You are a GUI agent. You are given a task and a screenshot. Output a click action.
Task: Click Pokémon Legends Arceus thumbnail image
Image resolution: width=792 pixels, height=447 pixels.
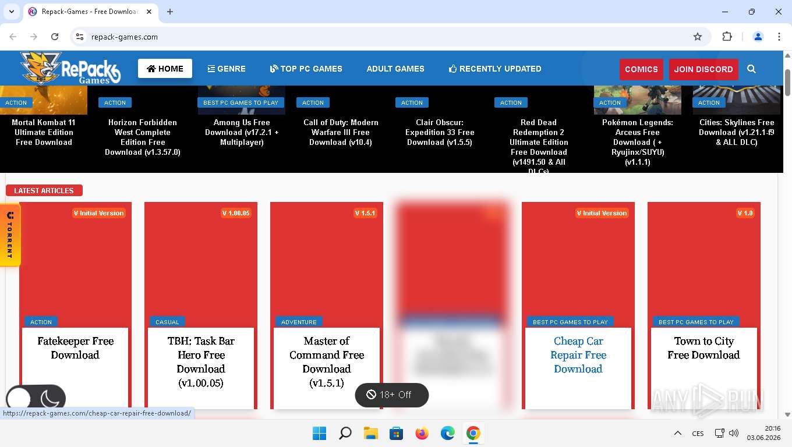point(638,100)
